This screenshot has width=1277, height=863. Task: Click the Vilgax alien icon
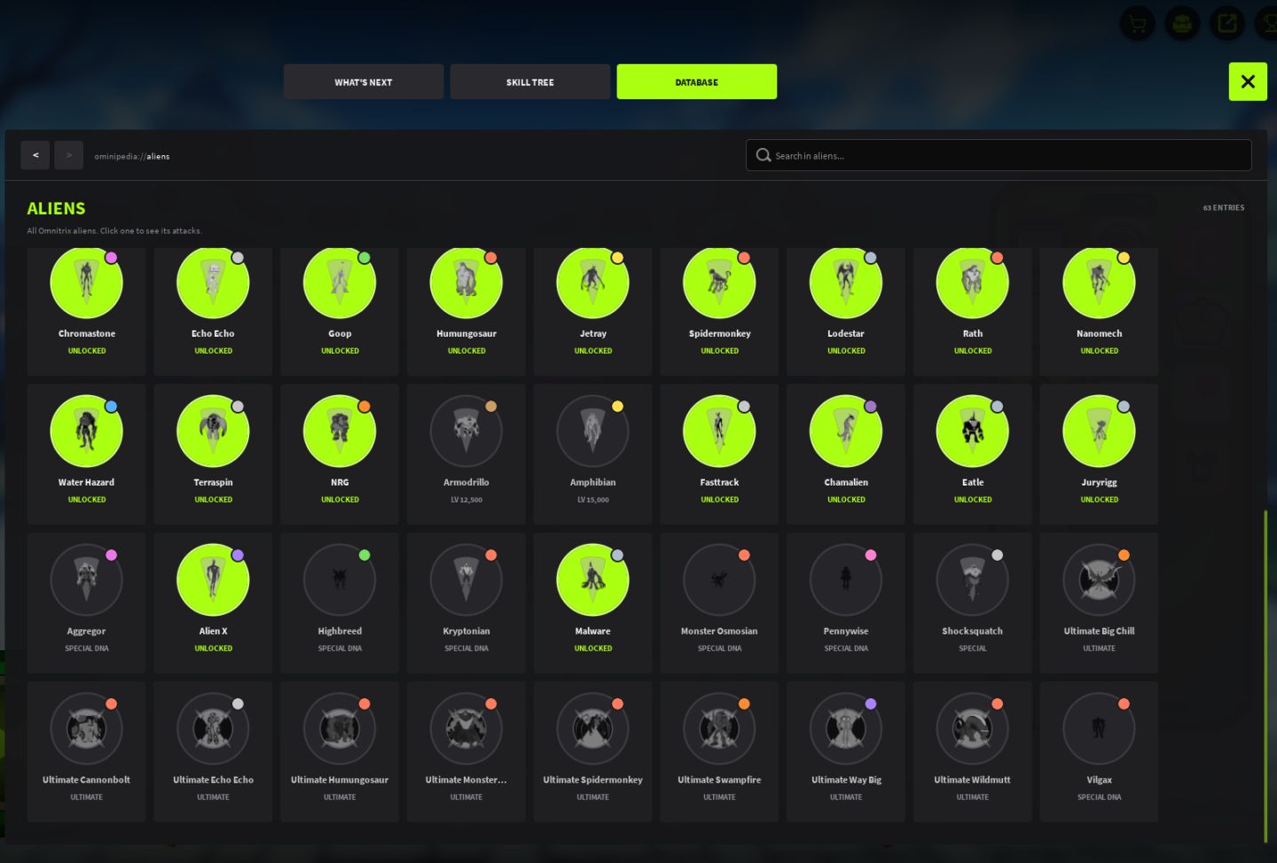pyautogui.click(x=1099, y=728)
